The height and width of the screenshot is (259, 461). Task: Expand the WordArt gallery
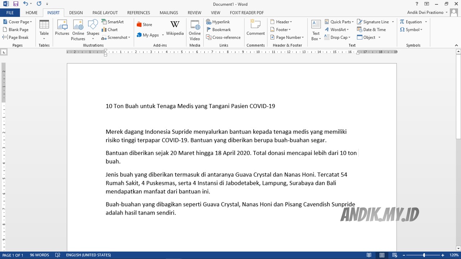tap(337, 29)
